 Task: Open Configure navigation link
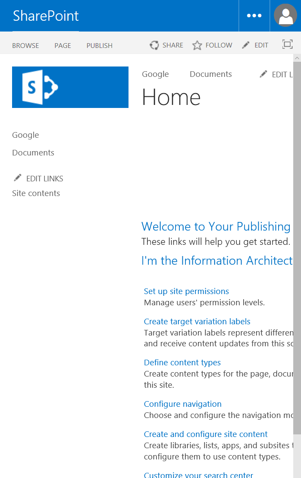pos(182,404)
